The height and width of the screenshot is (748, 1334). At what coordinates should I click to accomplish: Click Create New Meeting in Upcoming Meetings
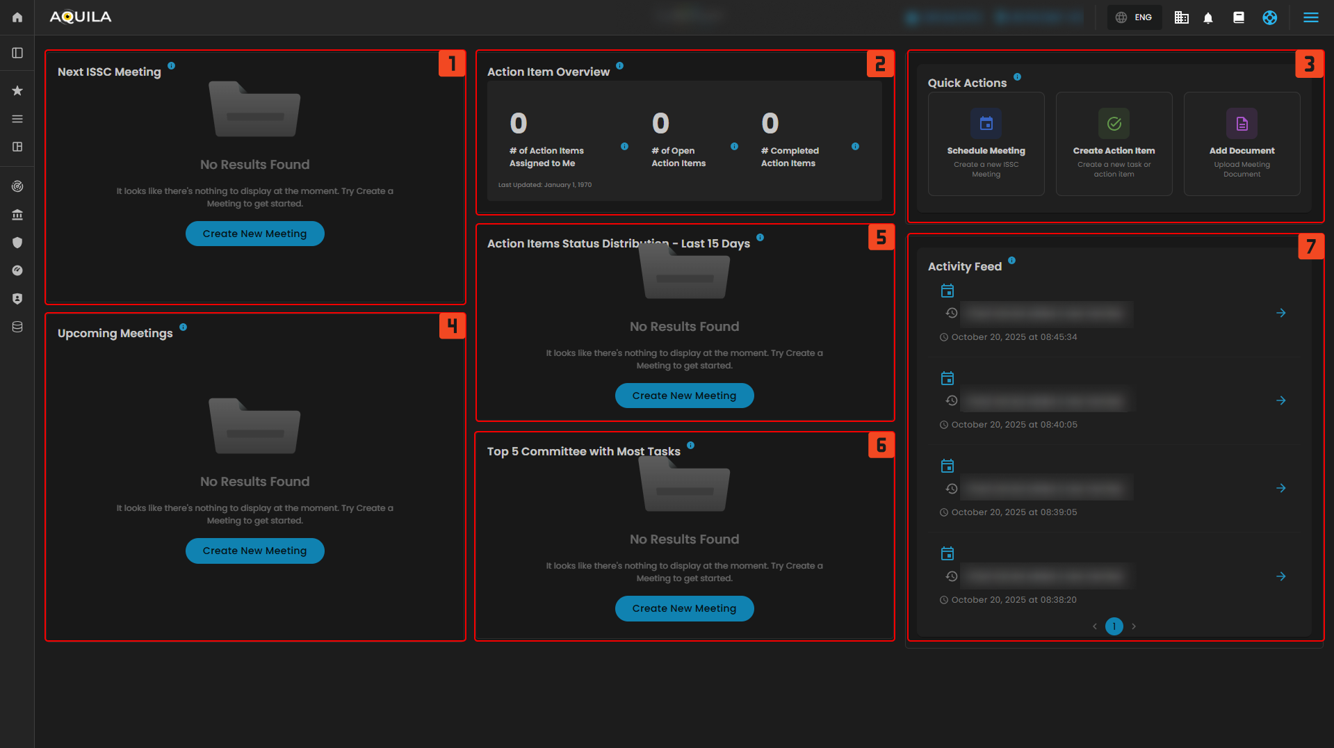point(254,551)
